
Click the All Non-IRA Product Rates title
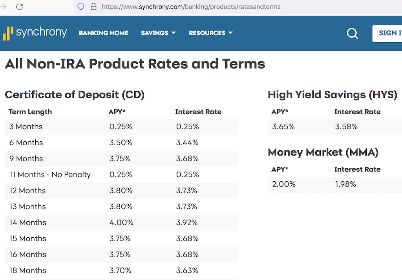[135, 63]
